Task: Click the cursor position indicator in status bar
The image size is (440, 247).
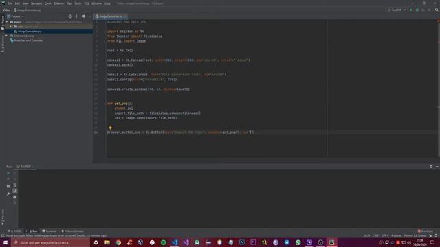Action: 366,236
